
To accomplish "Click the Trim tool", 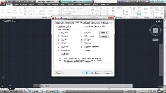I will [52, 8].
